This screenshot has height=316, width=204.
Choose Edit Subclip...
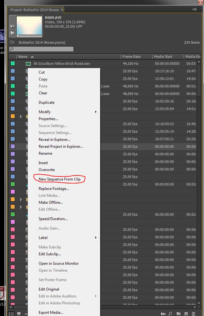(x=50, y=254)
